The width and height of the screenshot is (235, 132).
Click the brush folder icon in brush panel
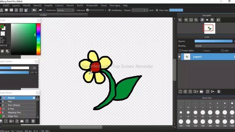pos(22,121)
